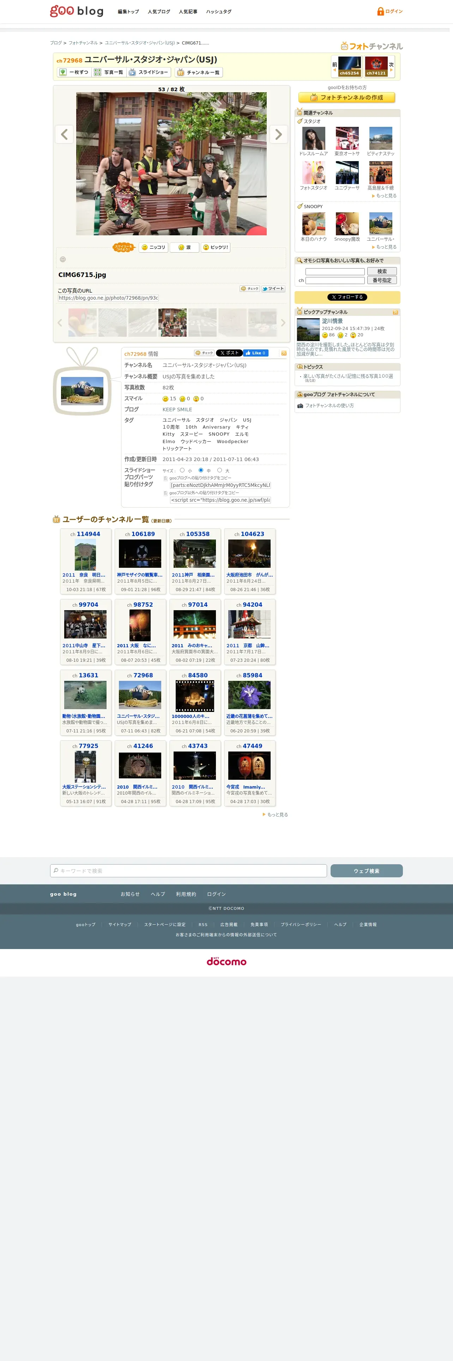Open ピックアップチャンネル RSS feed icon
Viewport: 453px width, 1361px height.
tap(395, 312)
